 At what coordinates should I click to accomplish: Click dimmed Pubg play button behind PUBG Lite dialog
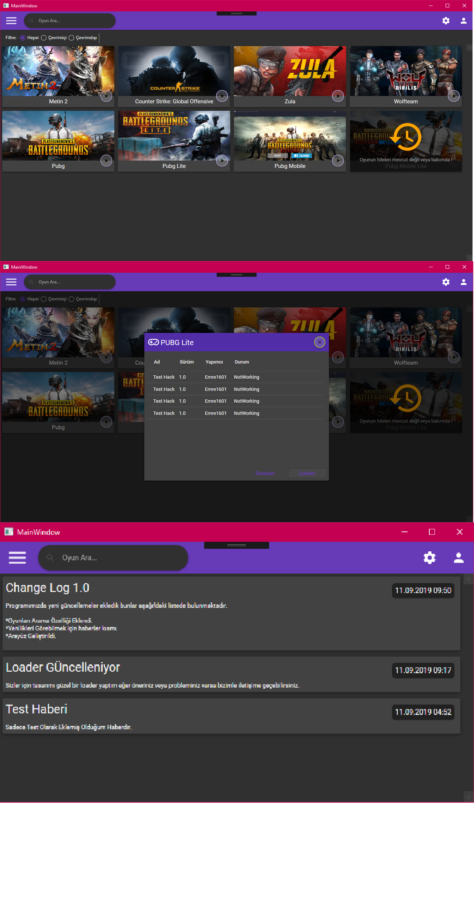pos(106,422)
